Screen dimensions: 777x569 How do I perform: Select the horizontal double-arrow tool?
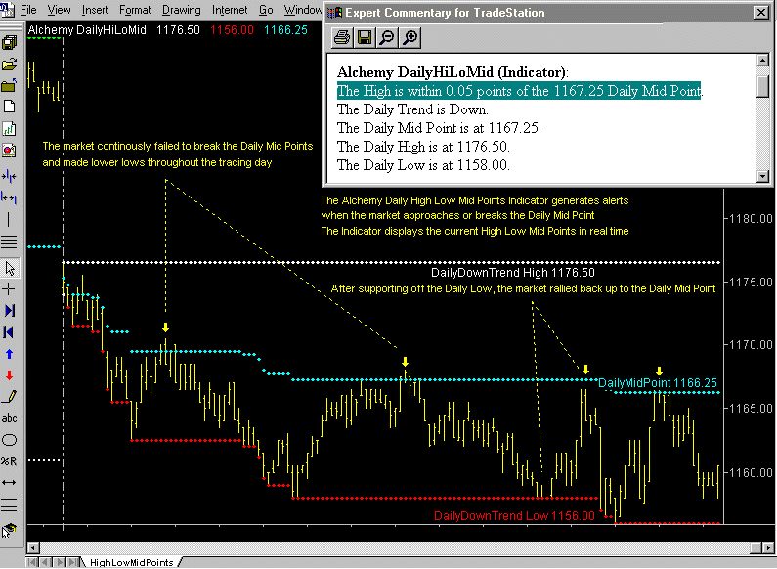tap(9, 482)
